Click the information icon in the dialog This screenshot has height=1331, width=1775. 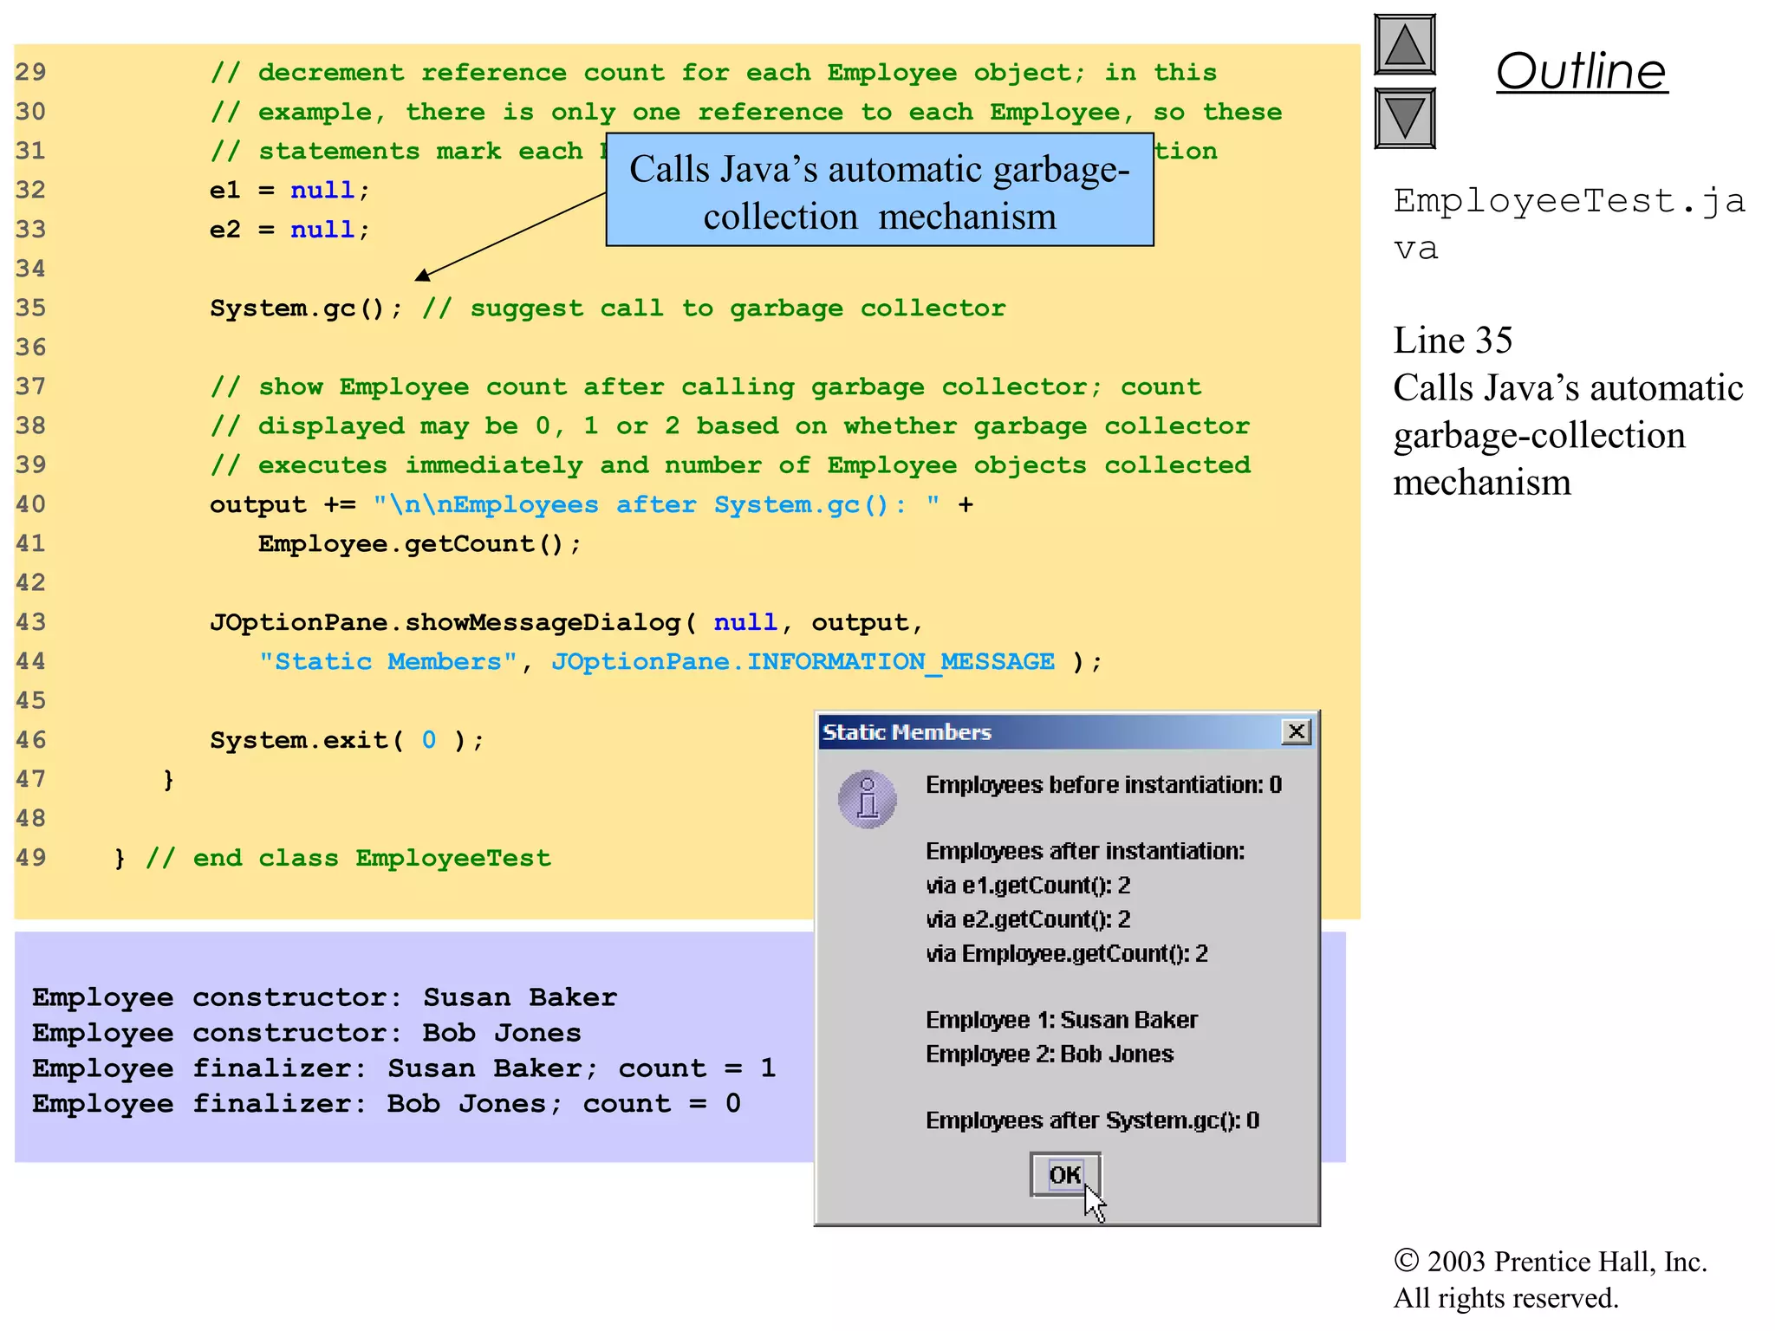pos(867,799)
